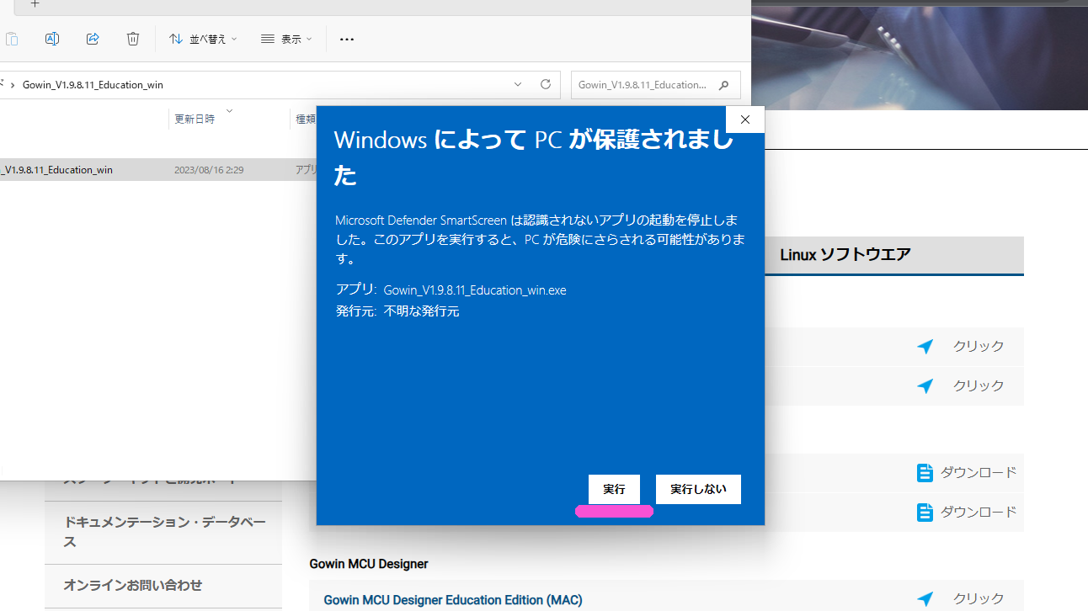Click the 実行 button in SmartScreen dialog
Screen dimensions: 1088x611
tap(614, 489)
